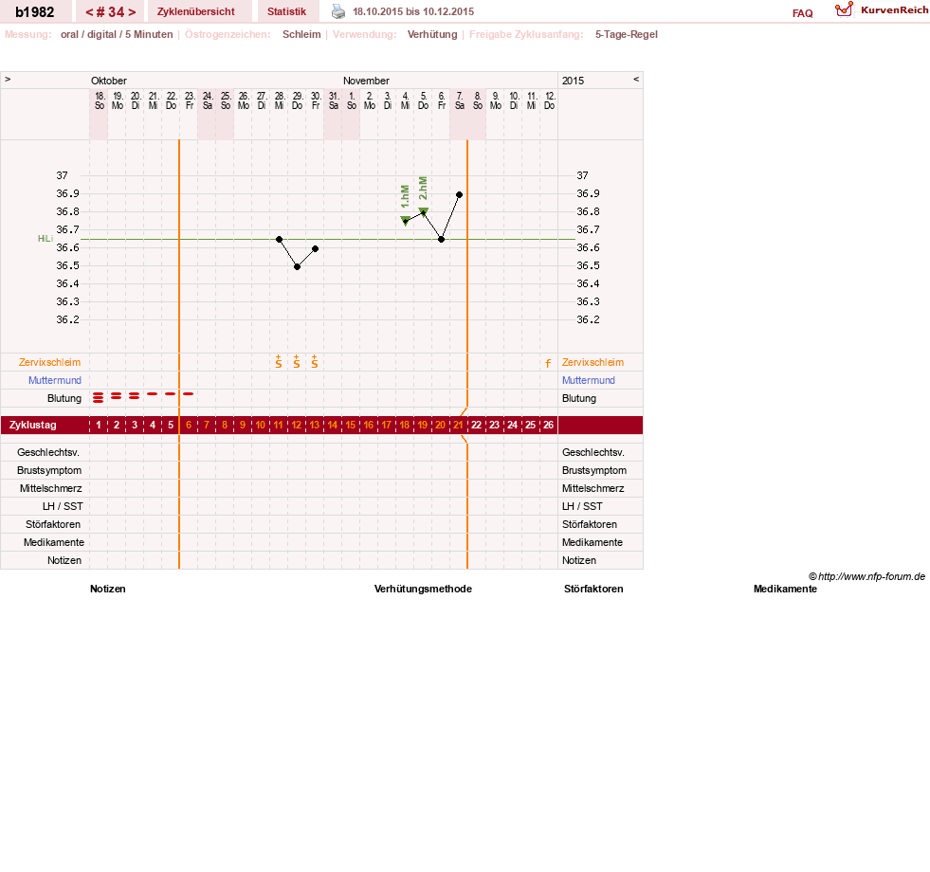Viewport: 930px width, 872px height.
Task: Click the 2.hM green triangle marker
Action: [x=424, y=211]
